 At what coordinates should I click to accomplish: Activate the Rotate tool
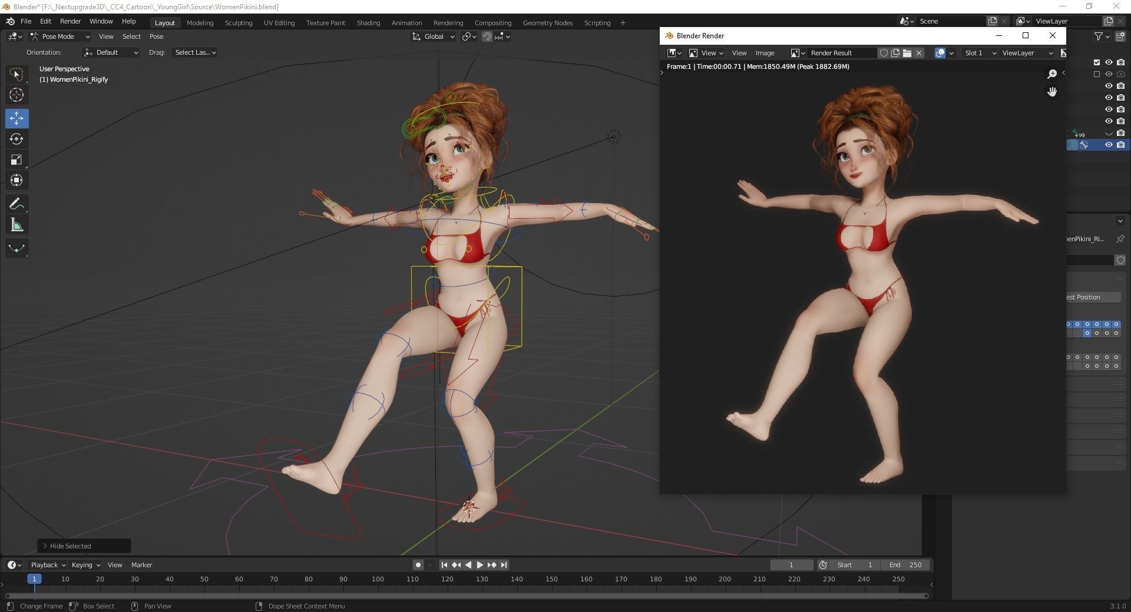point(16,139)
